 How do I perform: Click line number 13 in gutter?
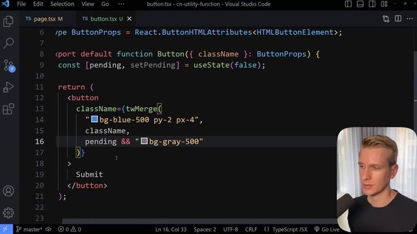(39, 109)
